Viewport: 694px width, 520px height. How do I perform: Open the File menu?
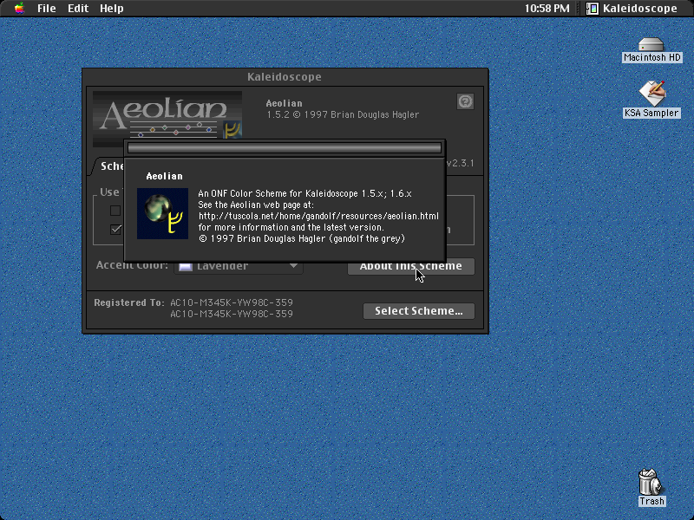(x=47, y=8)
